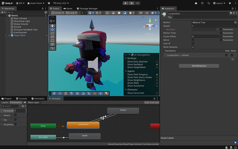Screen dimensions: 238x149
Task: Open the EM account dropdown
Action: pyautogui.click(x=20, y=3)
